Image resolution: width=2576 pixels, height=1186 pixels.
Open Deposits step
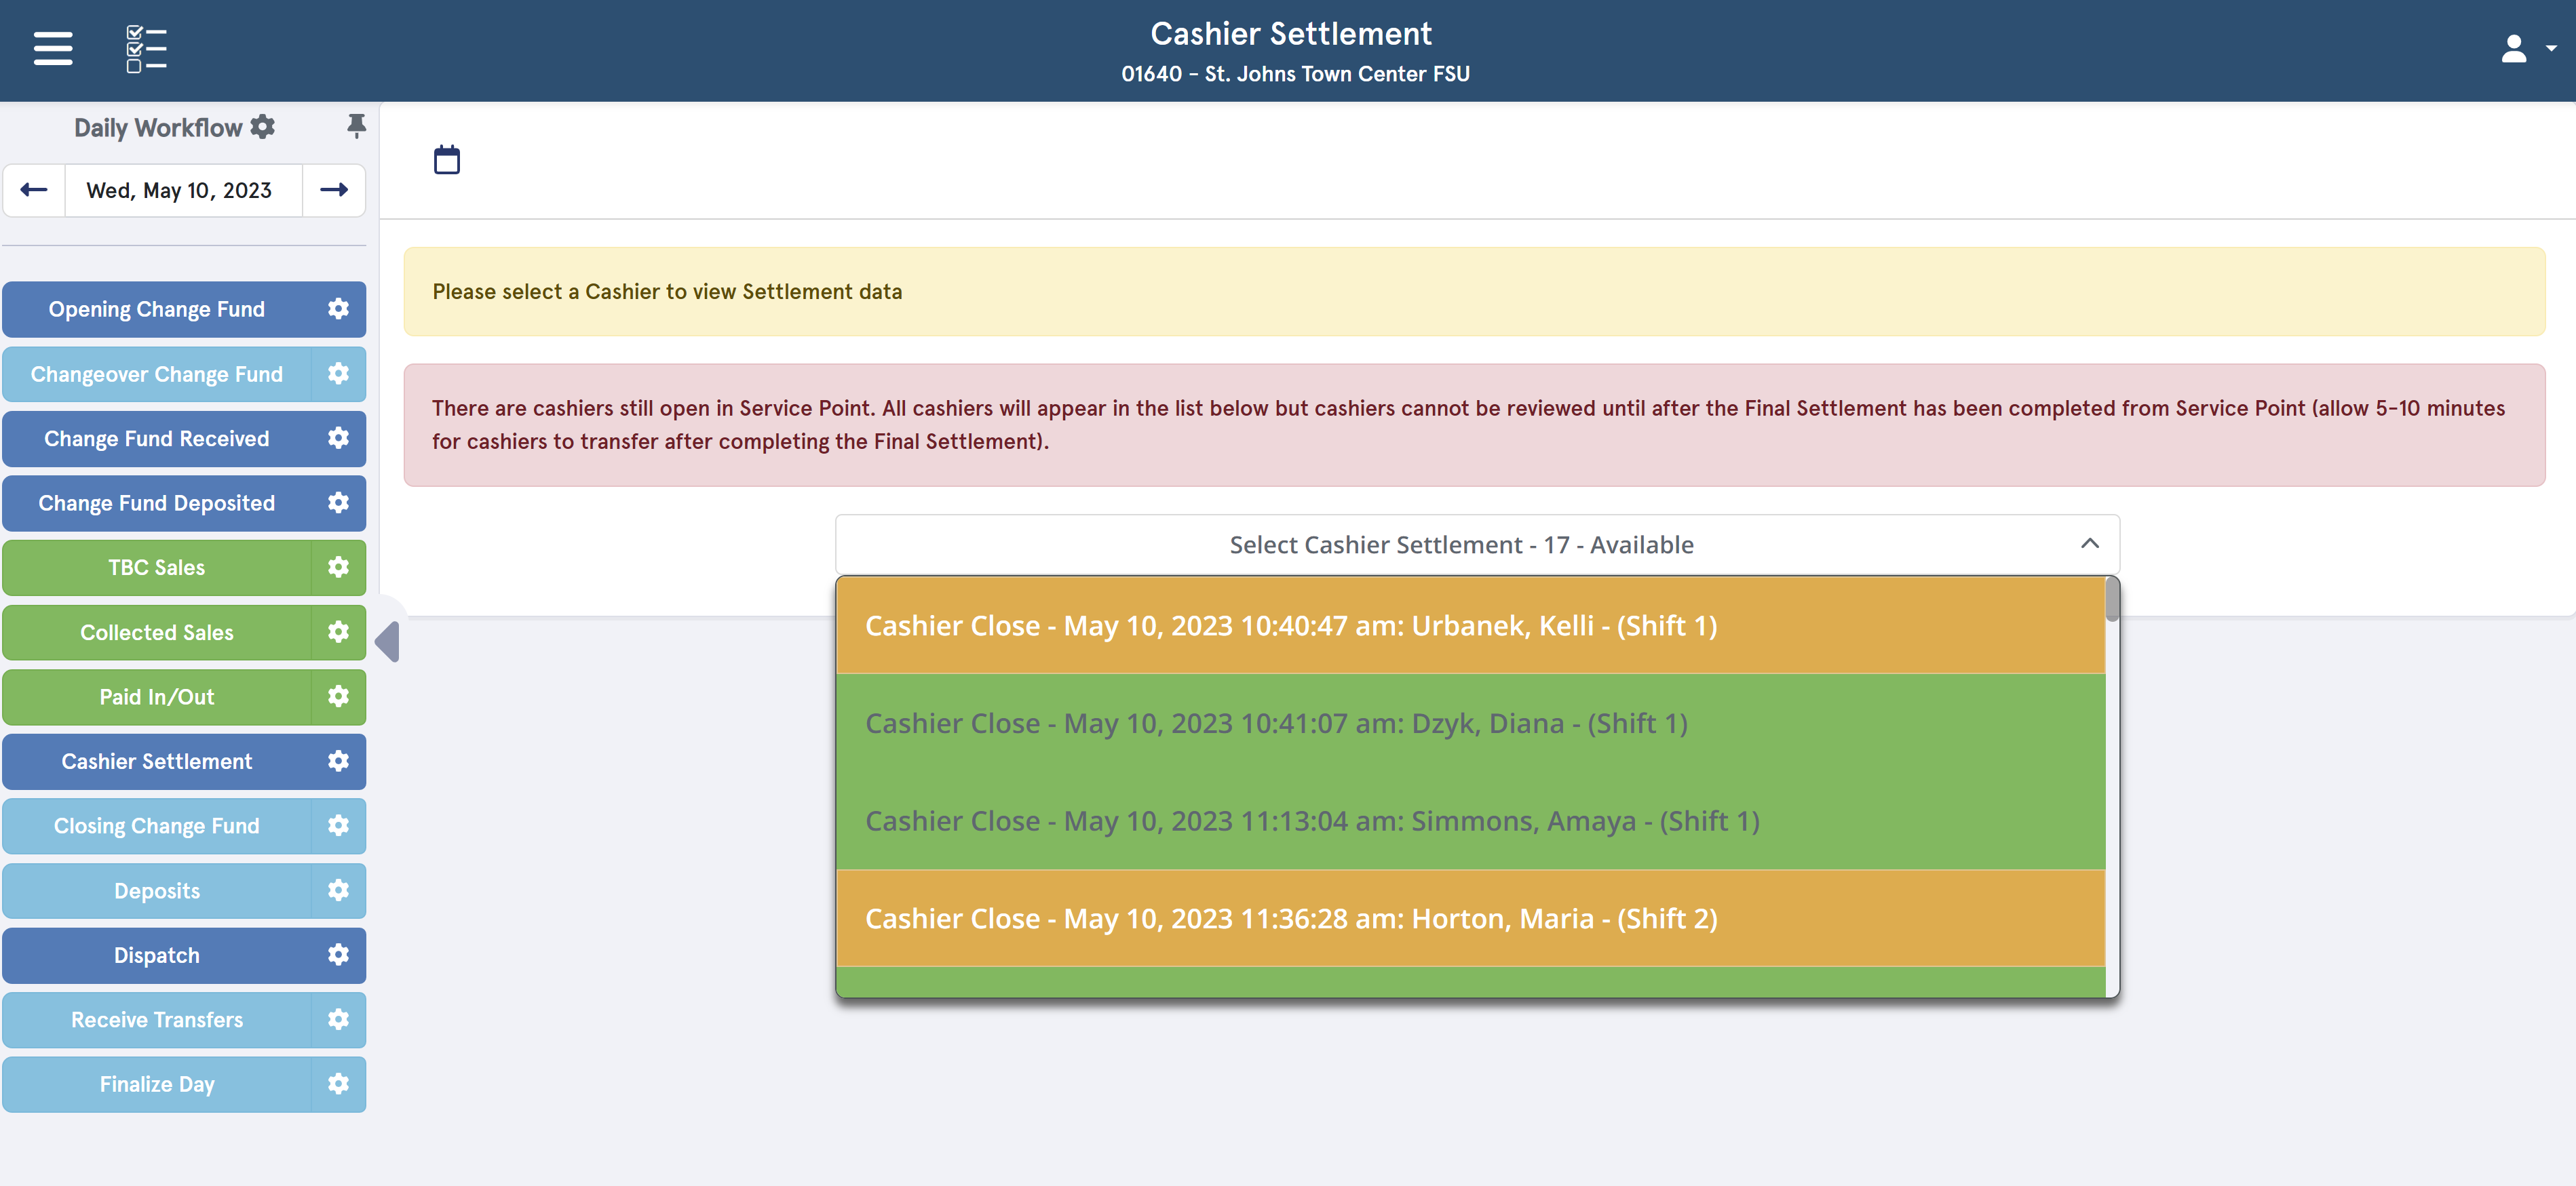coord(157,891)
